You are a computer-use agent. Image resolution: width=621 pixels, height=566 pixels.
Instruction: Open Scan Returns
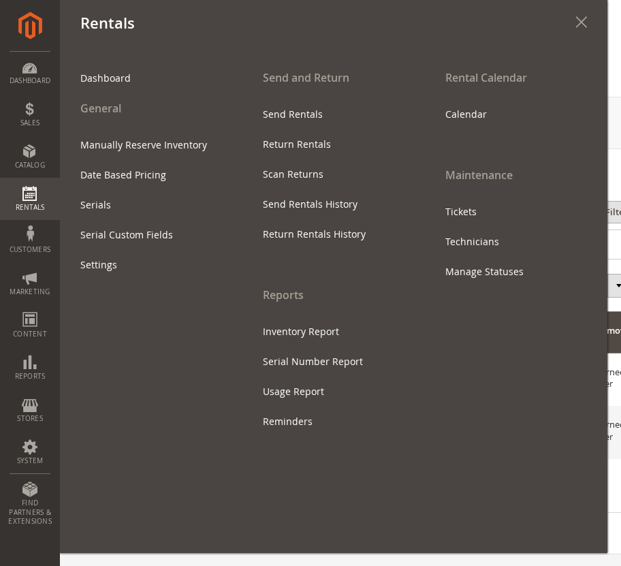[293, 174]
